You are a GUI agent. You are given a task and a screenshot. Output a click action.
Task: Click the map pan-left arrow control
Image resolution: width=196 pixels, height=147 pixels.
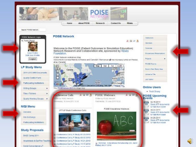point(56,69)
